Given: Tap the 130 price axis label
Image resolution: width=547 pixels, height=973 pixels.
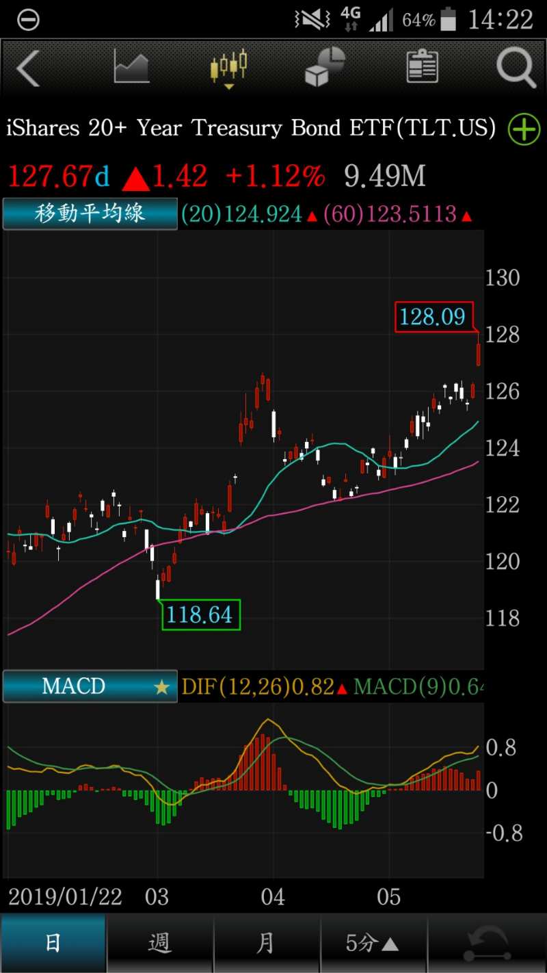Looking at the screenshot, I should click(x=503, y=278).
